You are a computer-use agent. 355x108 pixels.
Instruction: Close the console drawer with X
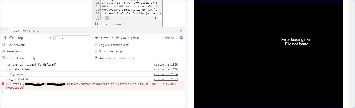[x=181, y=31]
